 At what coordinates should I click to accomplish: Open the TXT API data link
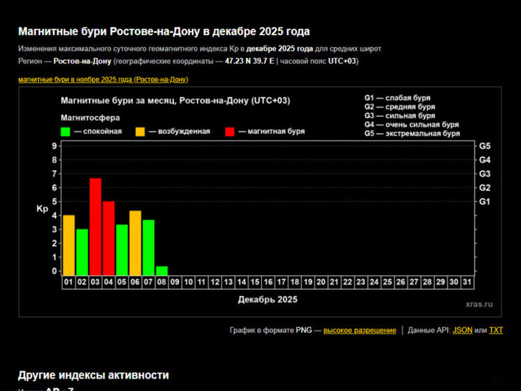pyautogui.click(x=496, y=330)
